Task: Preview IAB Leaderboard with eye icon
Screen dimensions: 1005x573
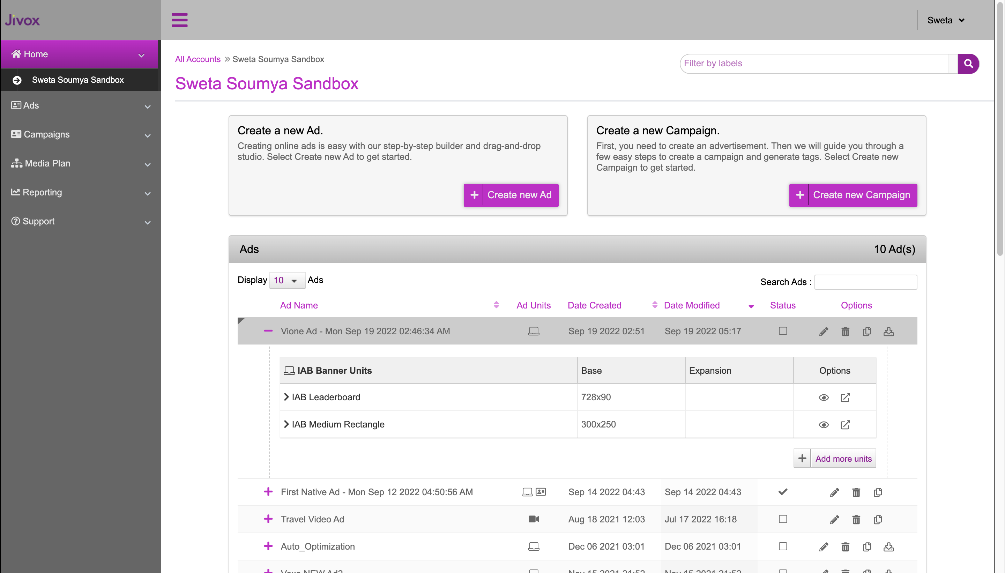Action: [824, 397]
